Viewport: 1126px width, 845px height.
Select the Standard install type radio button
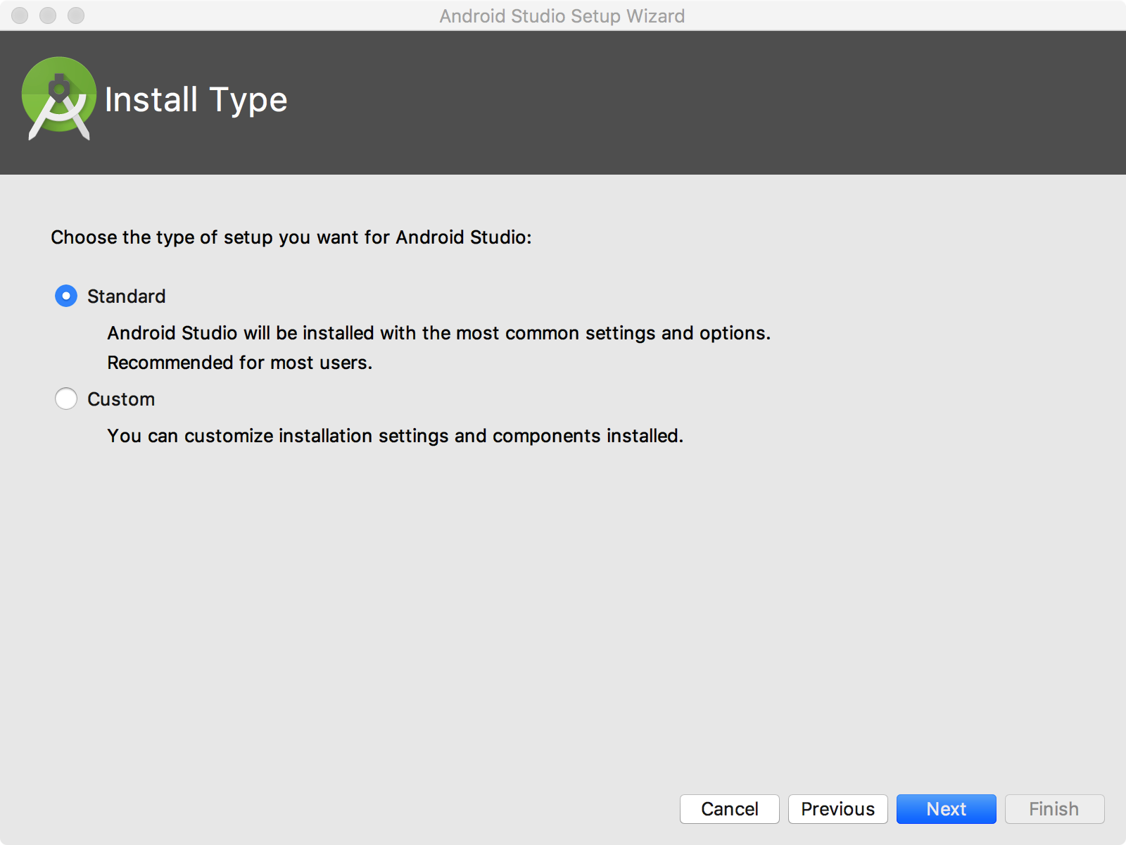pyautogui.click(x=66, y=296)
